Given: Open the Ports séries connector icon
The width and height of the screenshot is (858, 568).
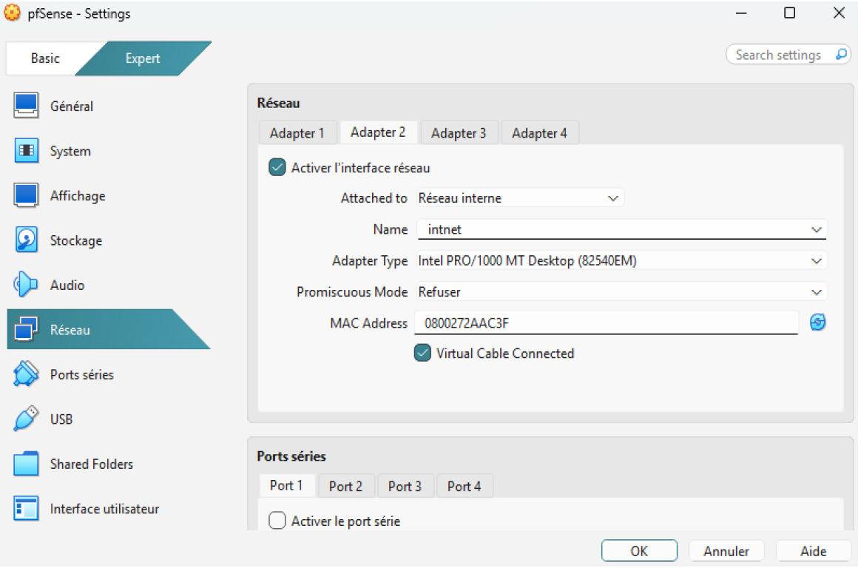Looking at the screenshot, I should pos(26,373).
